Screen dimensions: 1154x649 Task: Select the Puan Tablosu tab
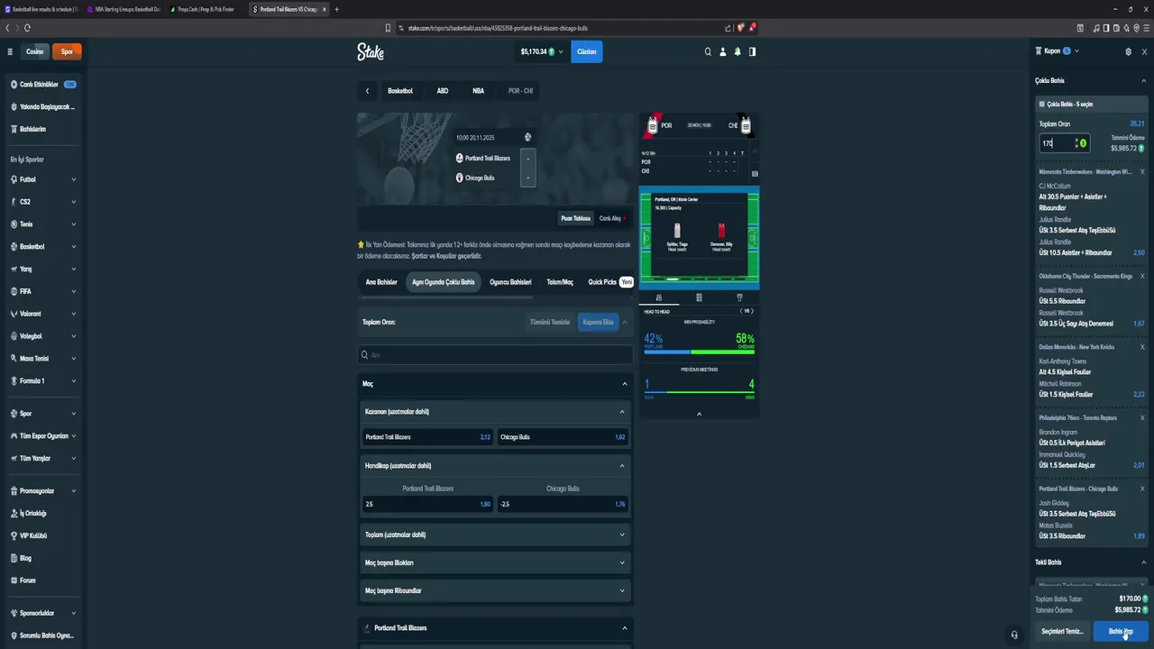click(x=576, y=218)
